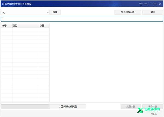Focus the long text input field
This screenshot has height=117, width=164.
point(82,19)
